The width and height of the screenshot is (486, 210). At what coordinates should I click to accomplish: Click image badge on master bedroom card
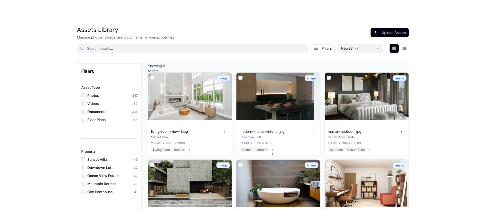tap(400, 78)
